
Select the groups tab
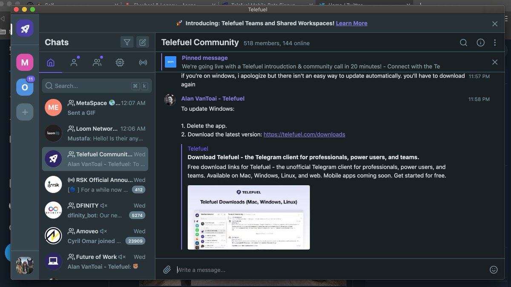(x=97, y=63)
